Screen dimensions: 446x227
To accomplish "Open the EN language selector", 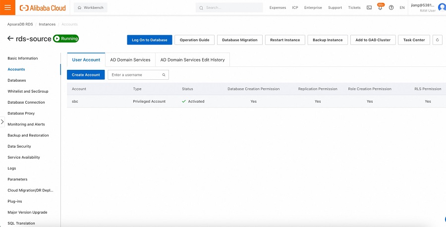I will click(402, 8).
